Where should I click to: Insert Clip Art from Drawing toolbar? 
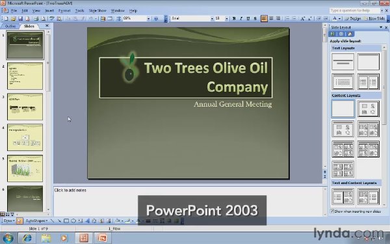coord(101,221)
